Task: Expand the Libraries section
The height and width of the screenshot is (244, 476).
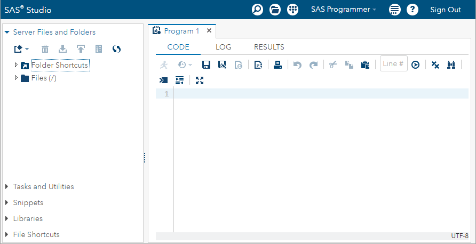Action: pos(7,218)
